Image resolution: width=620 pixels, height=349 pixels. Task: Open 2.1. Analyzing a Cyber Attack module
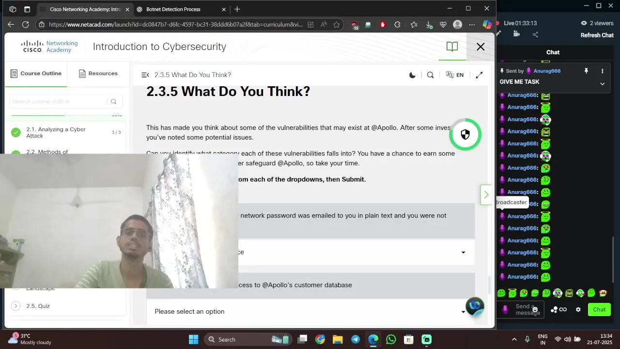[x=65, y=132]
